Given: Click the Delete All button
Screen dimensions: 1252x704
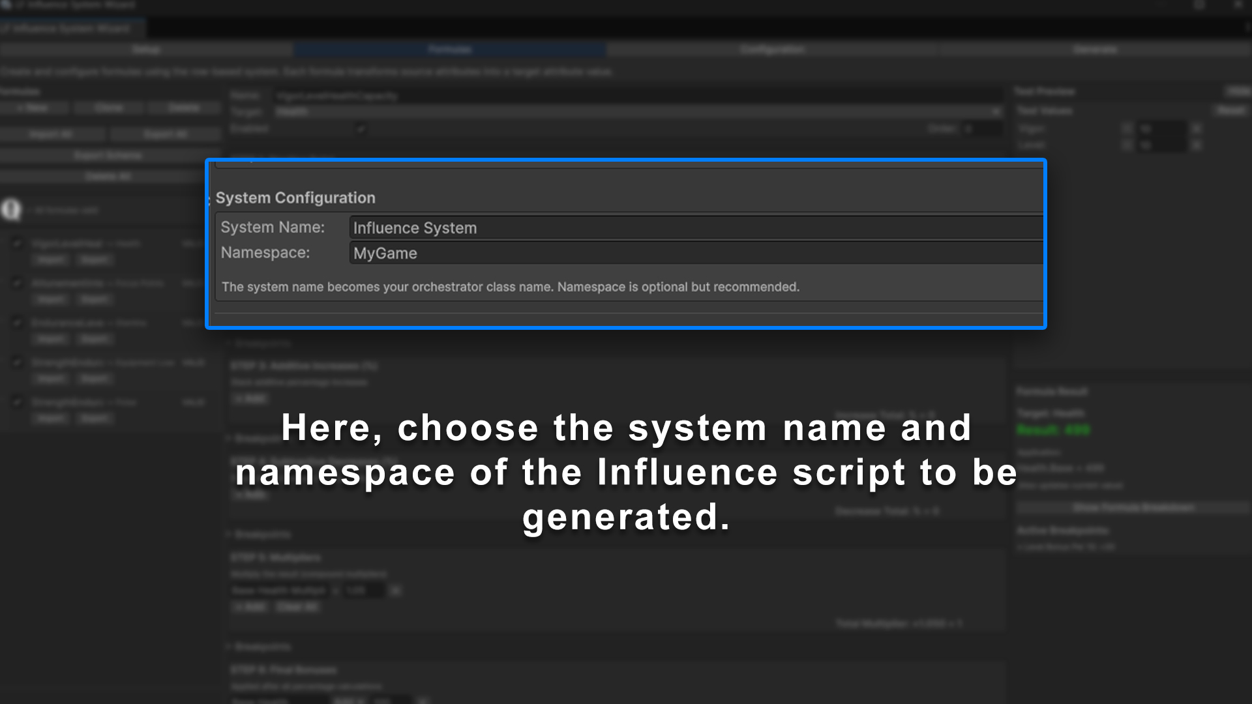Looking at the screenshot, I should tap(109, 176).
